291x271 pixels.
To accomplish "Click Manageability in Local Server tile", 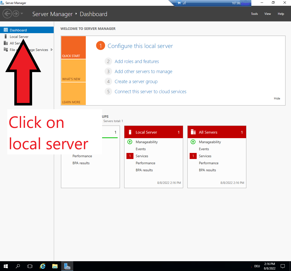I will click(x=147, y=142).
